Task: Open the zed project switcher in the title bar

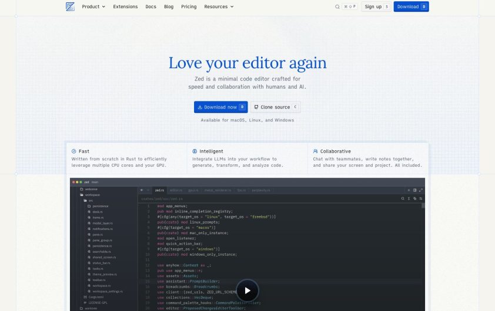Action: [86, 182]
